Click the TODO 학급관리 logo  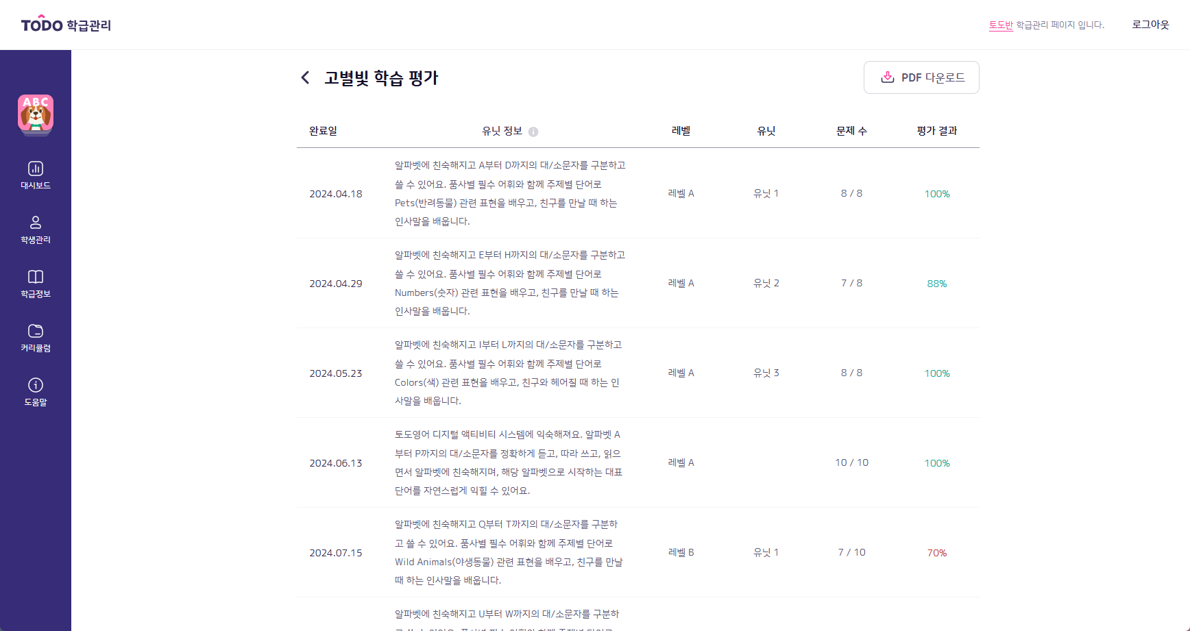(66, 25)
